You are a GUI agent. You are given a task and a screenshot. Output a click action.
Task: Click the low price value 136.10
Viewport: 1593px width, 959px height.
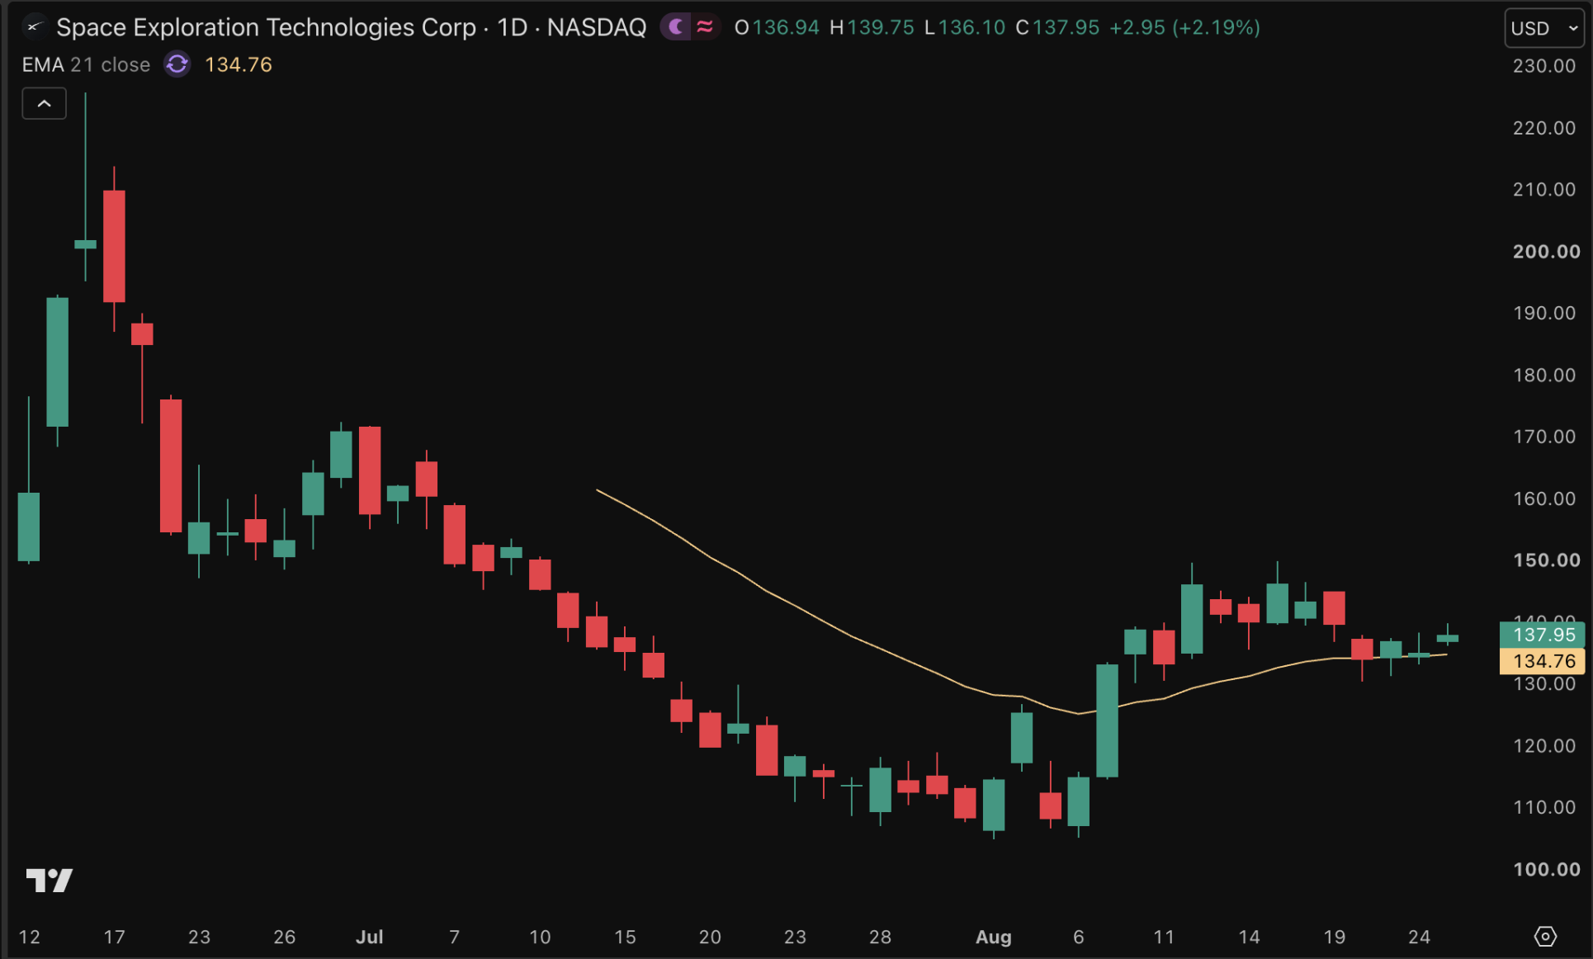(x=971, y=27)
